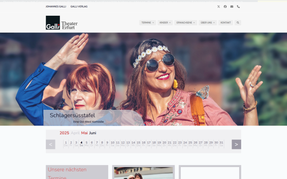Select day 31 in calendar strip
Image resolution: width=287 pixels, height=179 pixels.
pyautogui.click(x=221, y=144)
